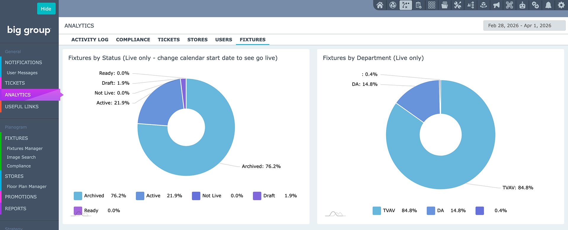The height and width of the screenshot is (230, 568).
Task: Click the Hide sidebar button
Action: (46, 9)
